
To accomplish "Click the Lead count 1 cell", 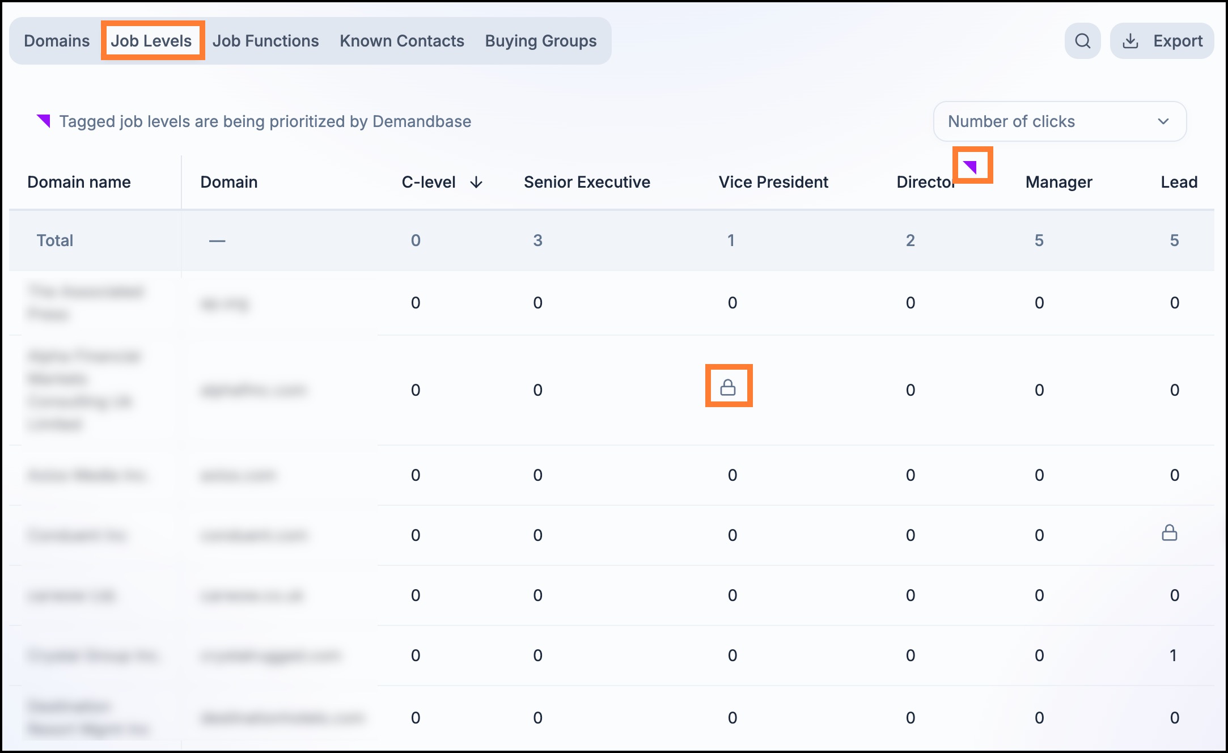I will (1174, 655).
